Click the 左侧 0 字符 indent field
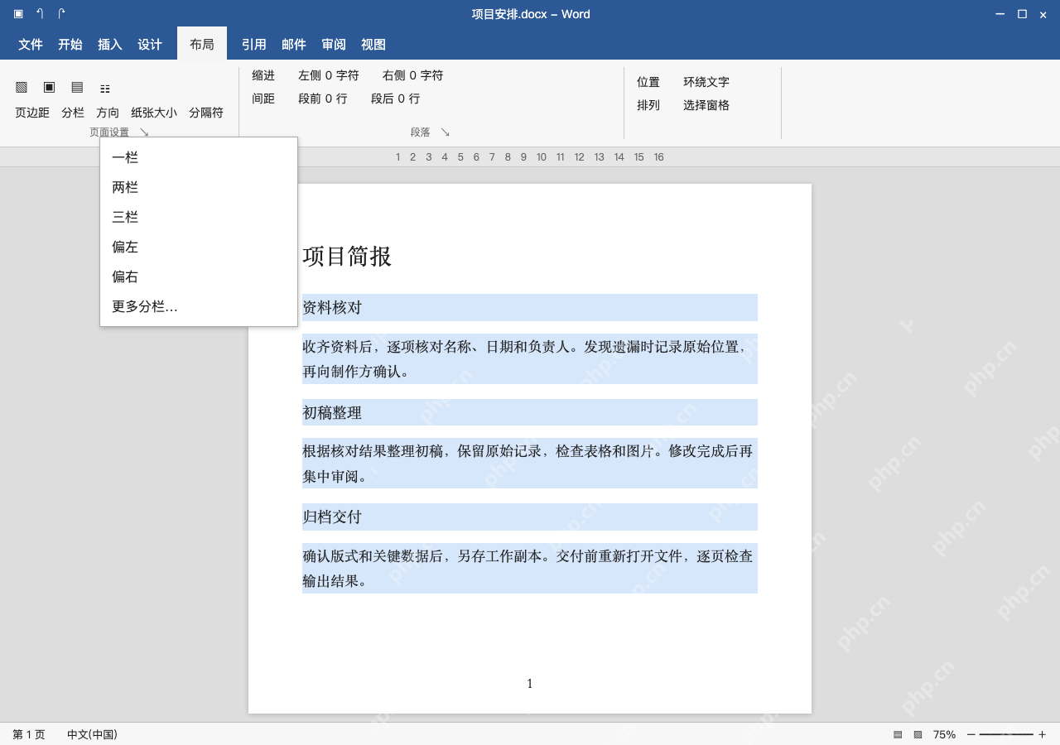Image resolution: width=1060 pixels, height=745 pixels. pyautogui.click(x=329, y=75)
